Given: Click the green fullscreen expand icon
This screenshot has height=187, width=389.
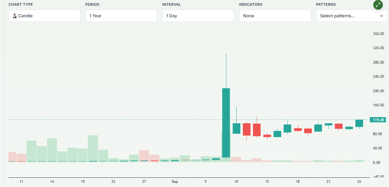Looking at the screenshot, I should [x=378, y=5].
